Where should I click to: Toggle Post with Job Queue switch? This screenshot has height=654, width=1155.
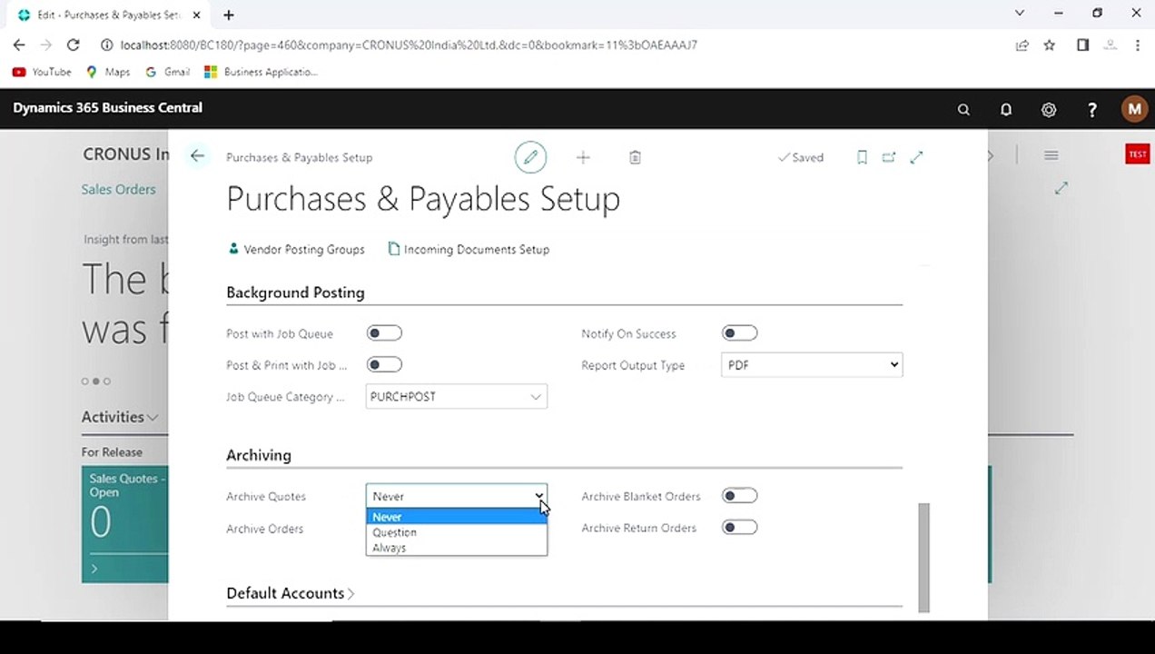click(x=384, y=333)
